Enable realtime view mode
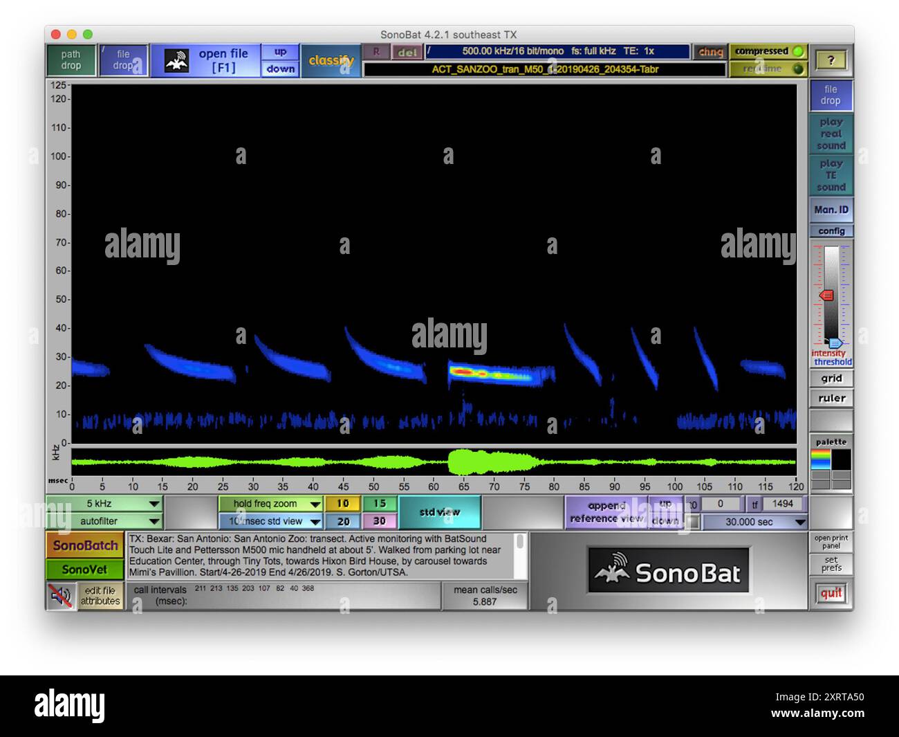Image resolution: width=899 pixels, height=737 pixels. tap(768, 69)
